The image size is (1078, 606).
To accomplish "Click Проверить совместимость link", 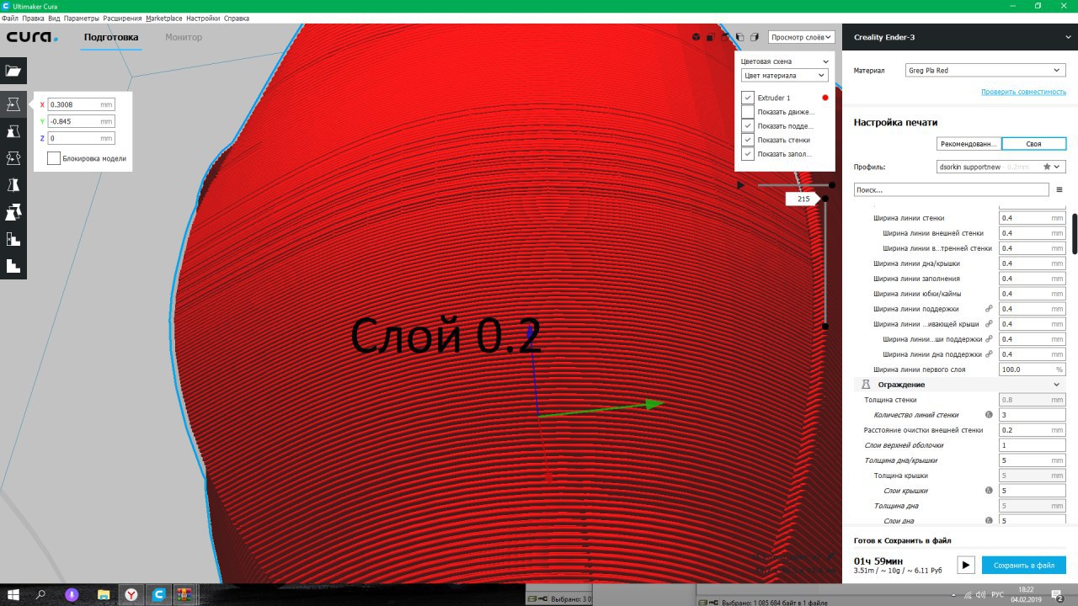I will tap(1023, 92).
